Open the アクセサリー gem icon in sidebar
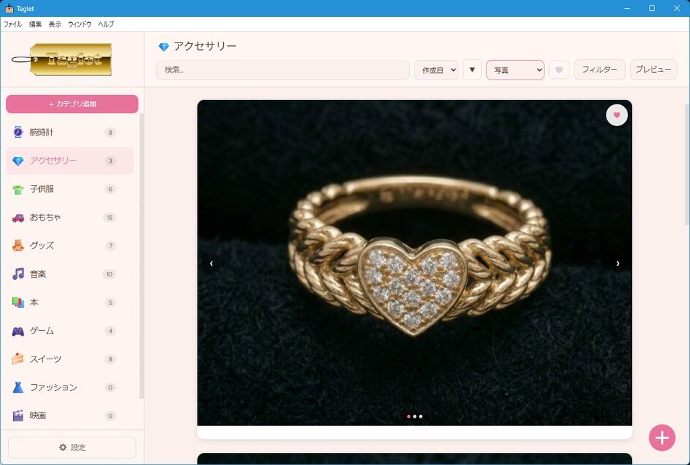This screenshot has width=690, height=465. click(x=18, y=160)
